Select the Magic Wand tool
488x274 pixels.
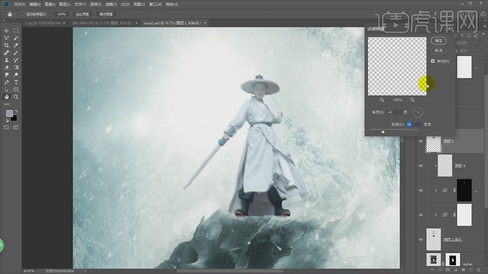click(16, 38)
